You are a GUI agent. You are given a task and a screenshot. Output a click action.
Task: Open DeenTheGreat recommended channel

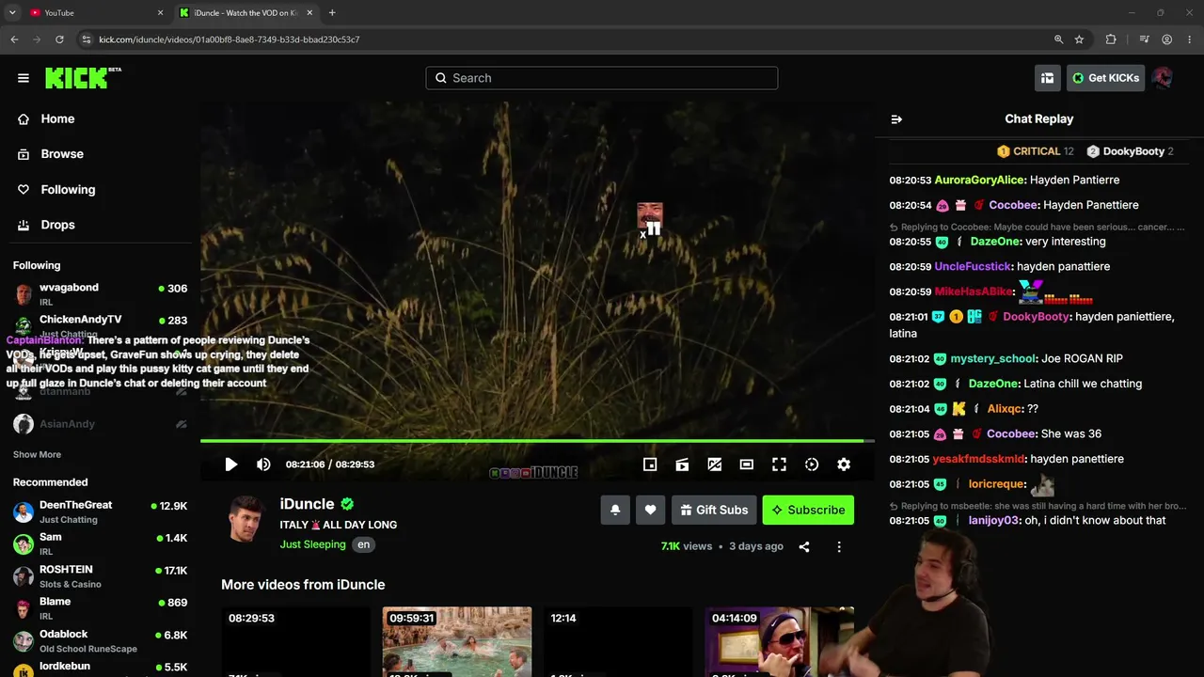point(100,512)
